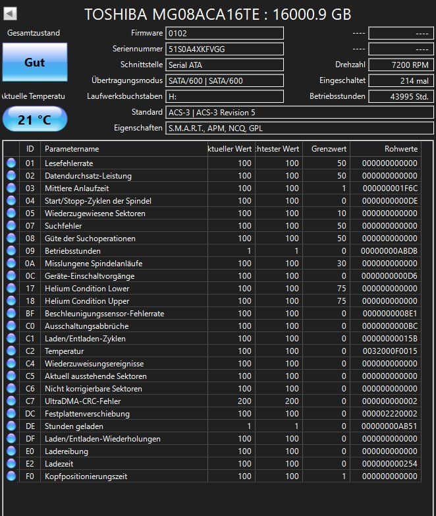
Task: Click the Eigenschaften field S.M.A.R.T., APM, NCQ, GPL
Action: (x=299, y=128)
